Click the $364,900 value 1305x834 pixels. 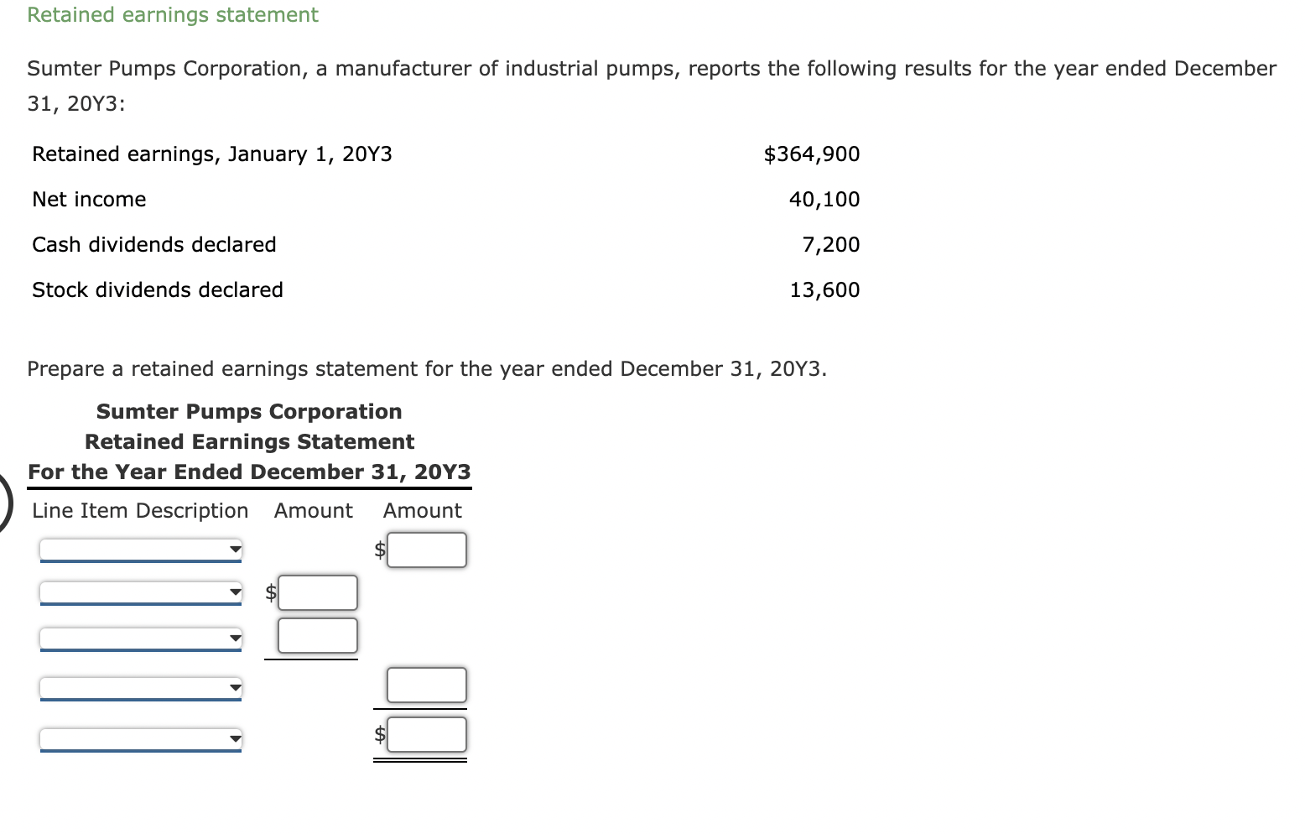pos(811,154)
